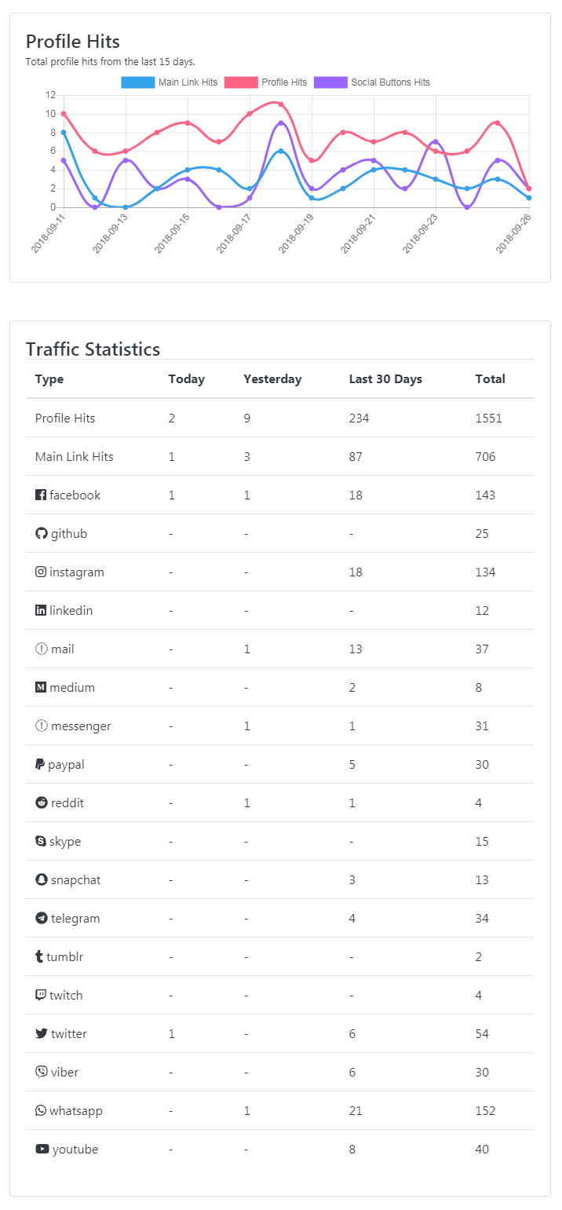Open the whatsapp row link
The image size is (562, 1210).
point(73,1109)
